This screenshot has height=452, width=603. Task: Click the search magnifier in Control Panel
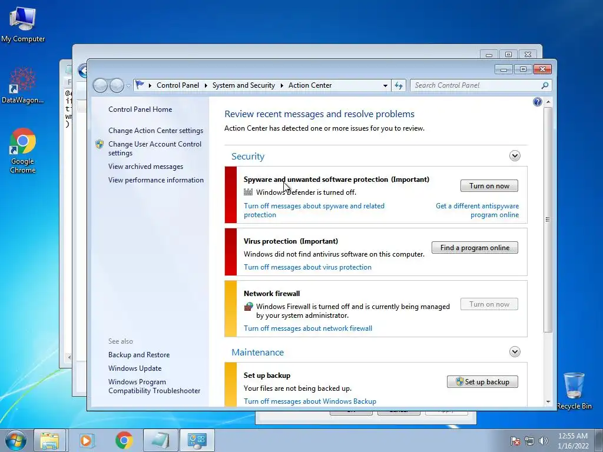[x=545, y=85]
